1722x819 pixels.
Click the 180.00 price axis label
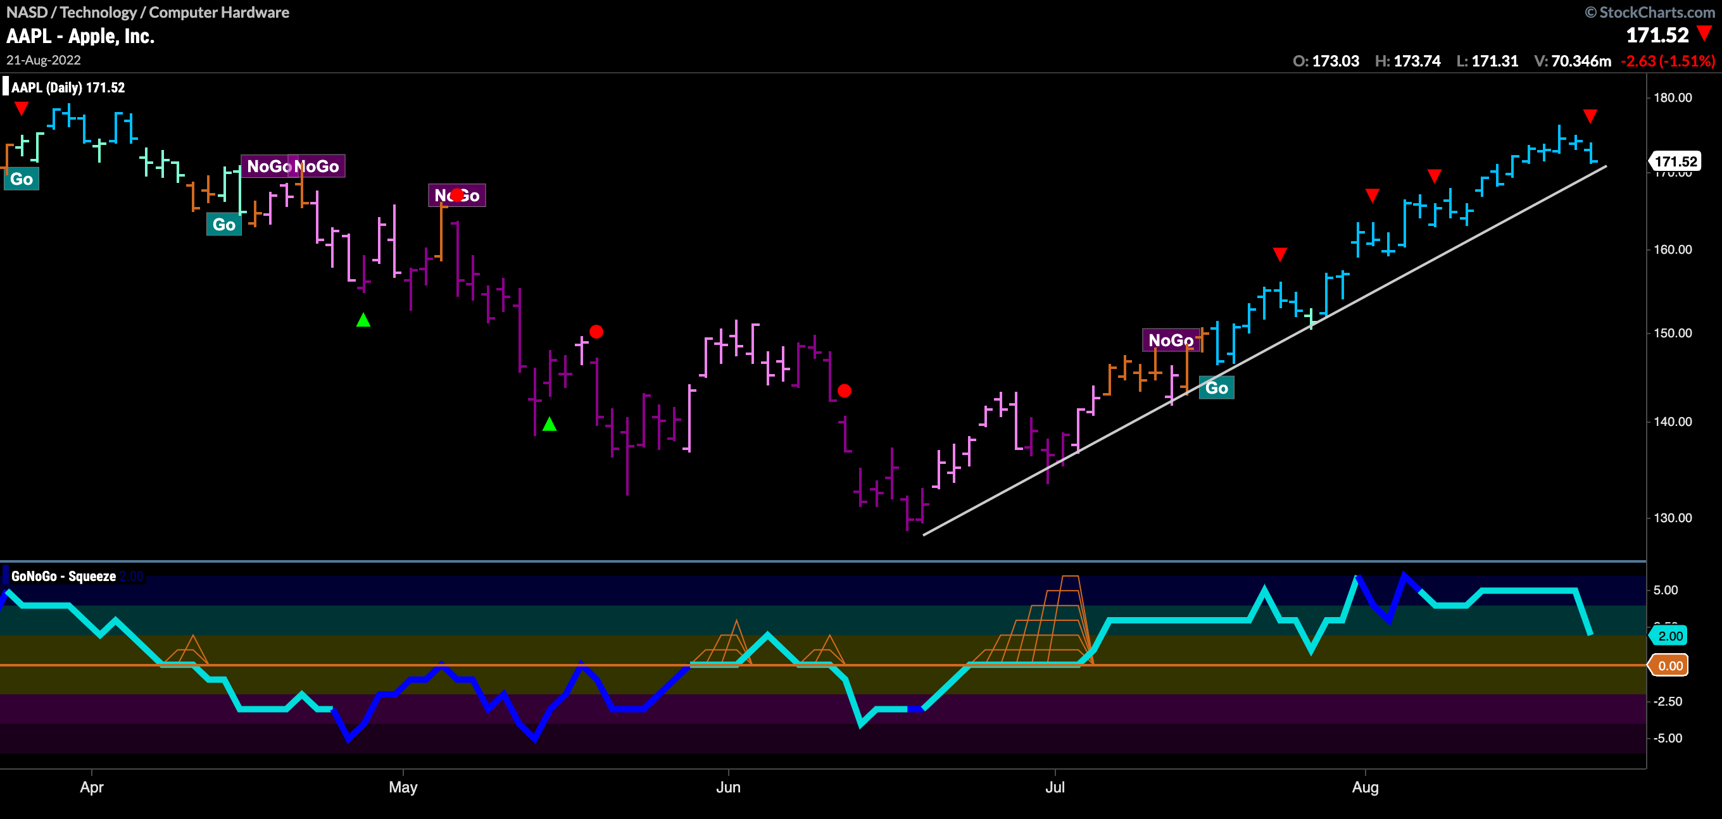(1673, 97)
